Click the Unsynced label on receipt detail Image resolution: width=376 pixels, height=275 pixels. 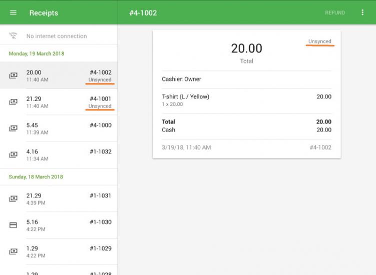coord(319,41)
